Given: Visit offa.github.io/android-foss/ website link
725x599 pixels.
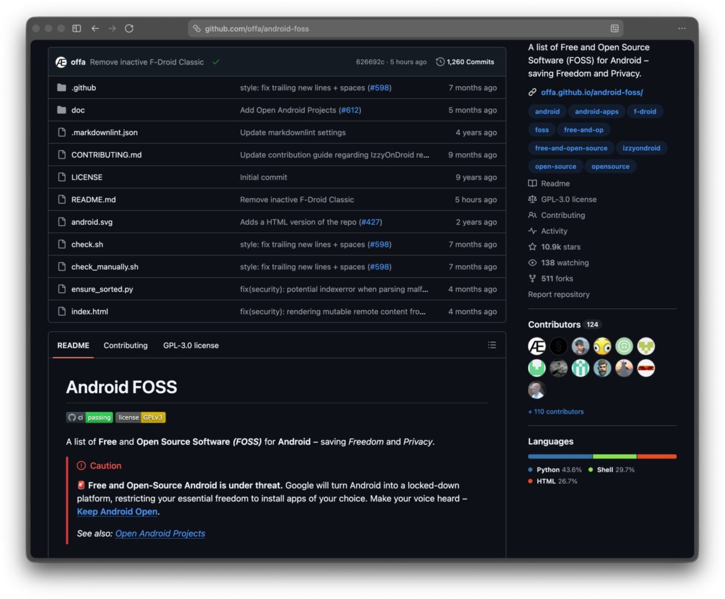Looking at the screenshot, I should coord(592,93).
